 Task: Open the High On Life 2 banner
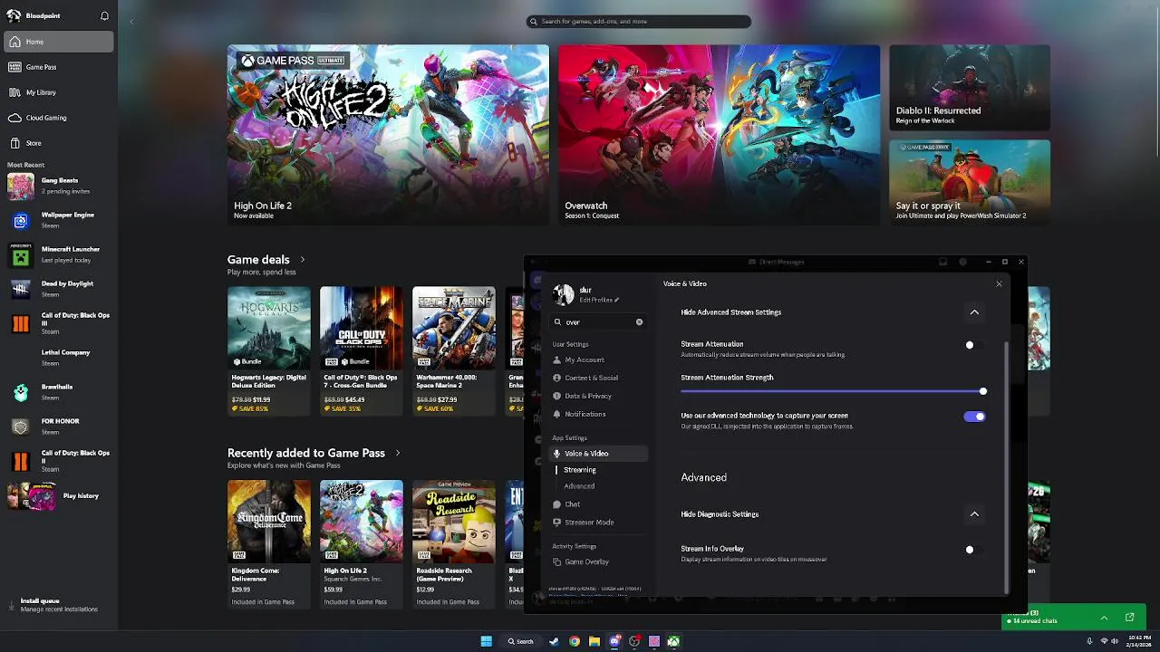[x=388, y=135]
